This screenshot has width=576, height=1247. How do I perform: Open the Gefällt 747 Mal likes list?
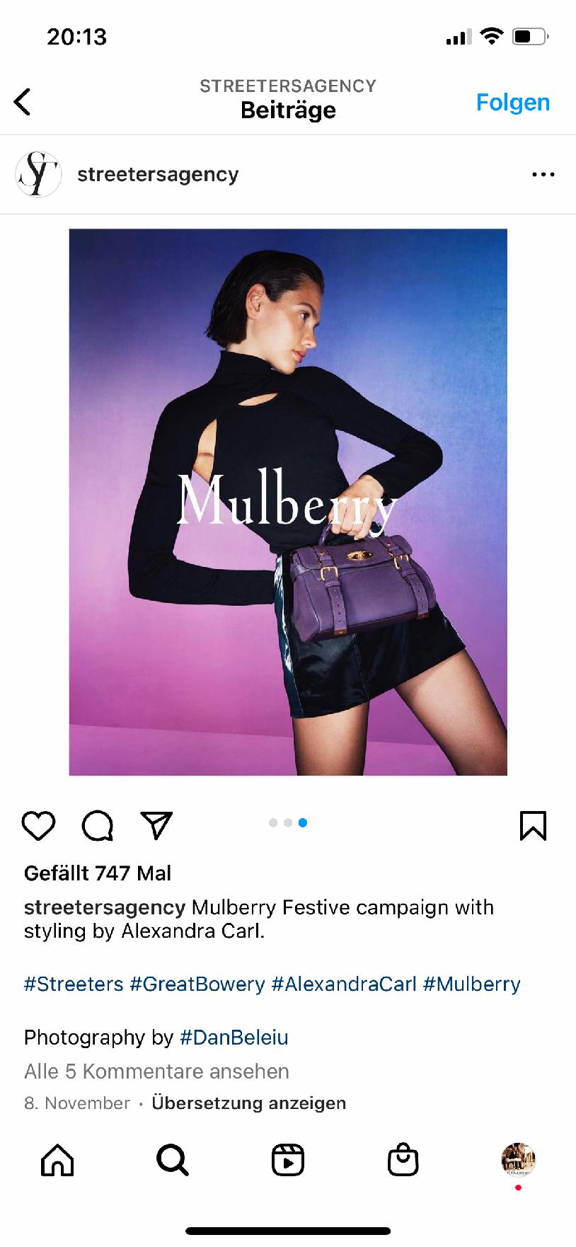98,873
